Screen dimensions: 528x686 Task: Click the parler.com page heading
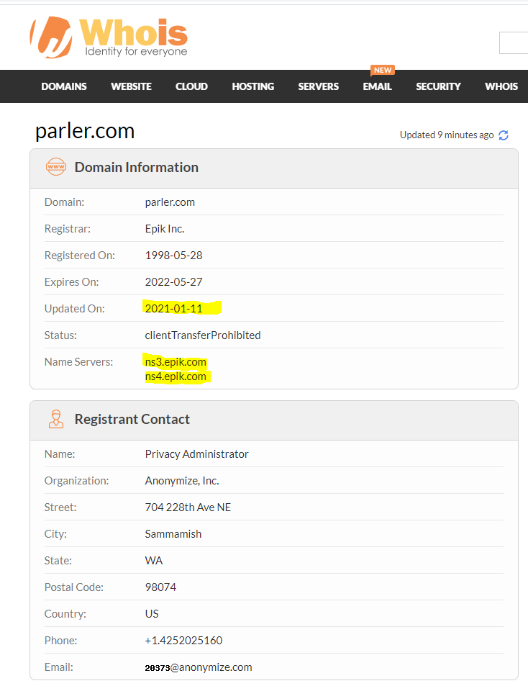tap(85, 131)
